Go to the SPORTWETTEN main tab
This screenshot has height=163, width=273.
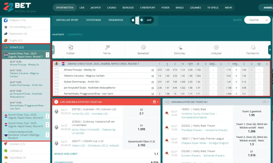point(65,8)
